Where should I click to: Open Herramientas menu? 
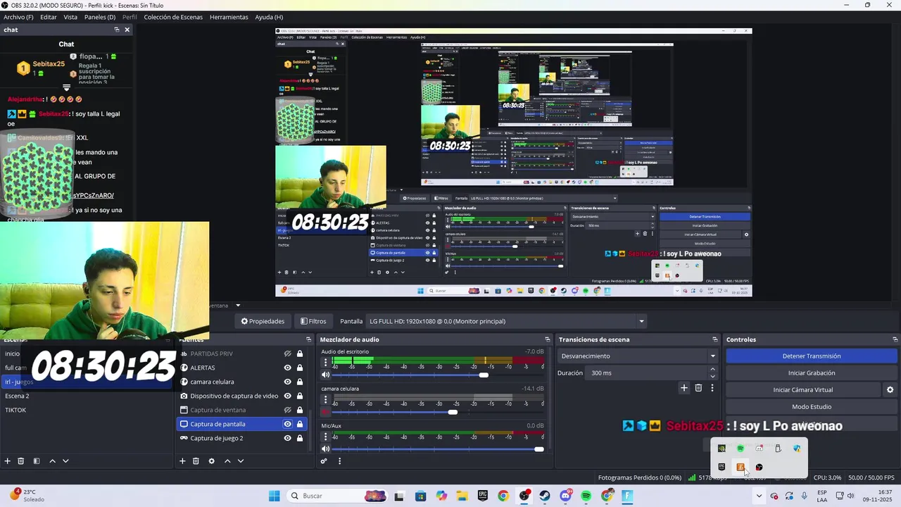pos(229,17)
